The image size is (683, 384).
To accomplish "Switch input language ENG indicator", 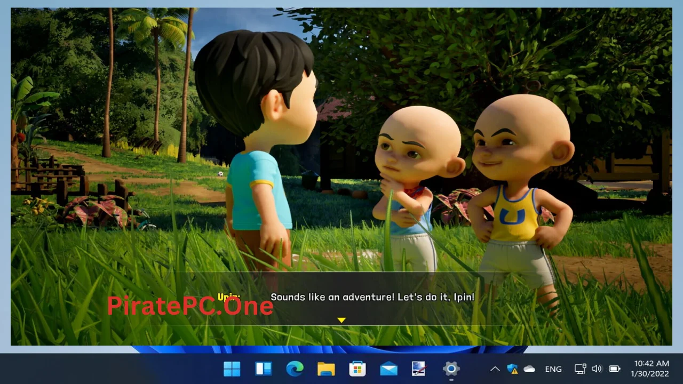I will tap(553, 369).
